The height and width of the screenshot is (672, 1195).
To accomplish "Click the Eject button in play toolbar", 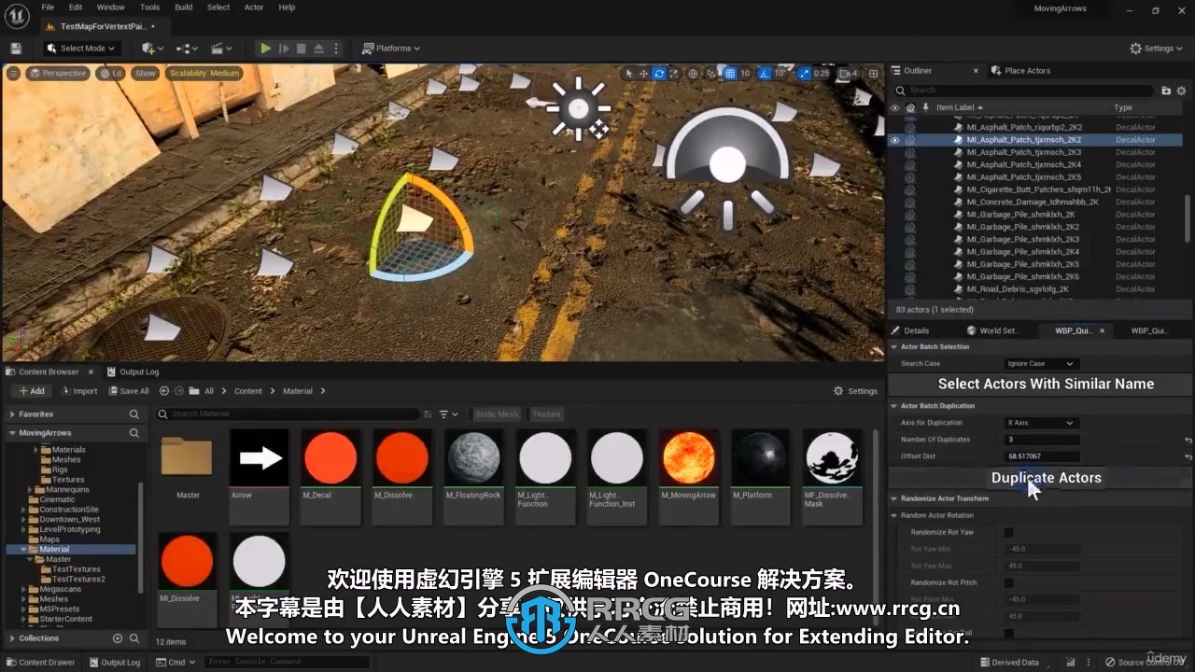I will coord(318,49).
